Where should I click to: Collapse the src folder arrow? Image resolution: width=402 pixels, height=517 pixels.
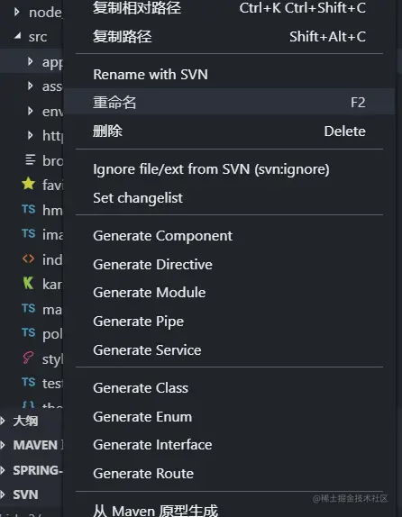(17, 35)
